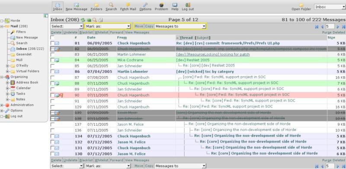This screenshot has width=346, height=169.
Task: Check the box for message 83
Action: 52,54
